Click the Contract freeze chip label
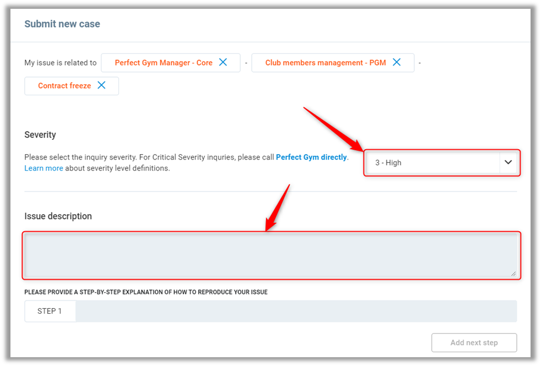Viewport: 541px width, 366px height. click(x=64, y=86)
